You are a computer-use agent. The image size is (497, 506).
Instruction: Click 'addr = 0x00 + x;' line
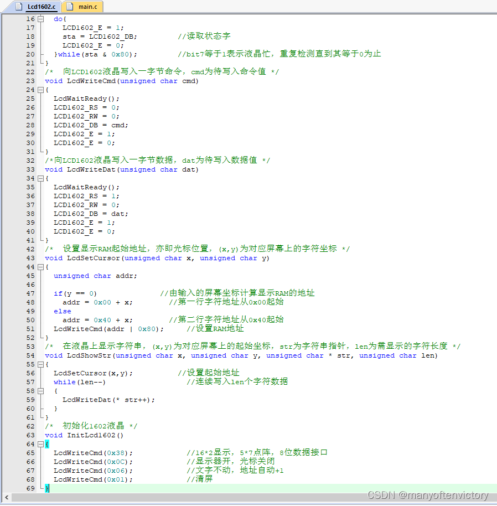pyautogui.click(x=97, y=302)
